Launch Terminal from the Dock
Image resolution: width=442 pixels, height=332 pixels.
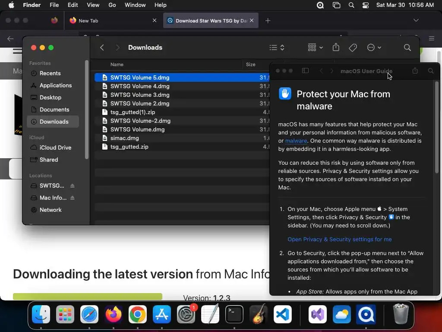[x=234, y=314]
